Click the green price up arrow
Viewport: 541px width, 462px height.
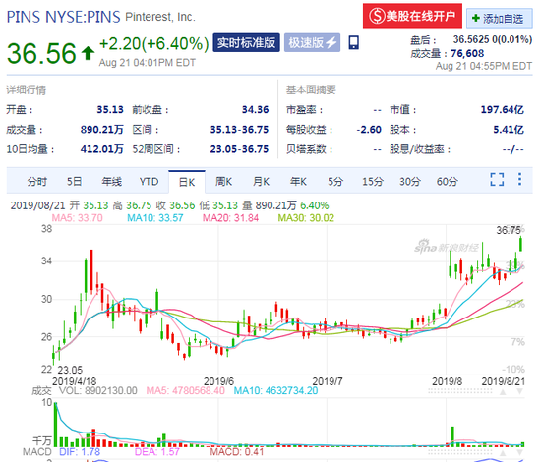click(88, 53)
